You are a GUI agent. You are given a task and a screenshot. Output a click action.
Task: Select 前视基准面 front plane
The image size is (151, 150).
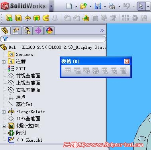click(x=24, y=76)
